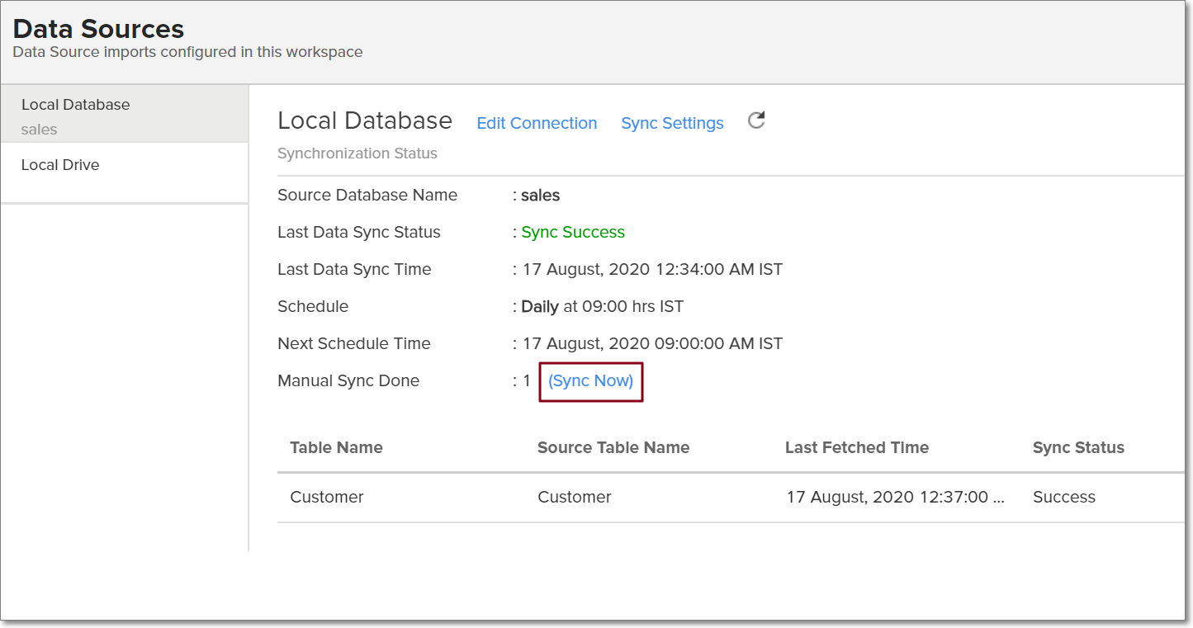Image resolution: width=1193 pixels, height=628 pixels.
Task: Click the Last Fetched Time column header
Action: 856,448
